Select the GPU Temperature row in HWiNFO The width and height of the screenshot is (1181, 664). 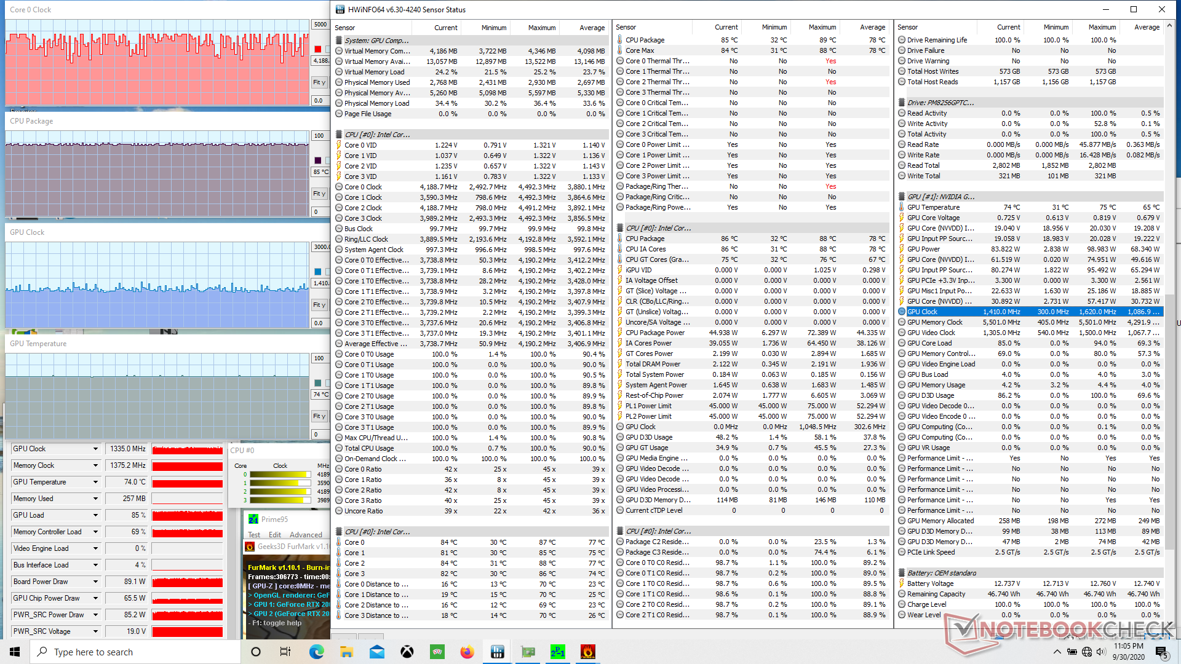pyautogui.click(x=1030, y=207)
